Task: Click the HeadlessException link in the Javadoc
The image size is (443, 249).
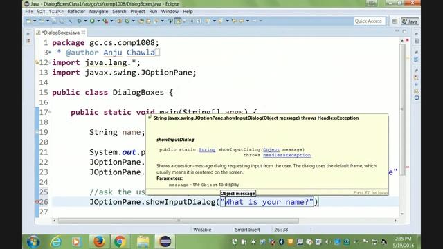Action: click(287, 155)
